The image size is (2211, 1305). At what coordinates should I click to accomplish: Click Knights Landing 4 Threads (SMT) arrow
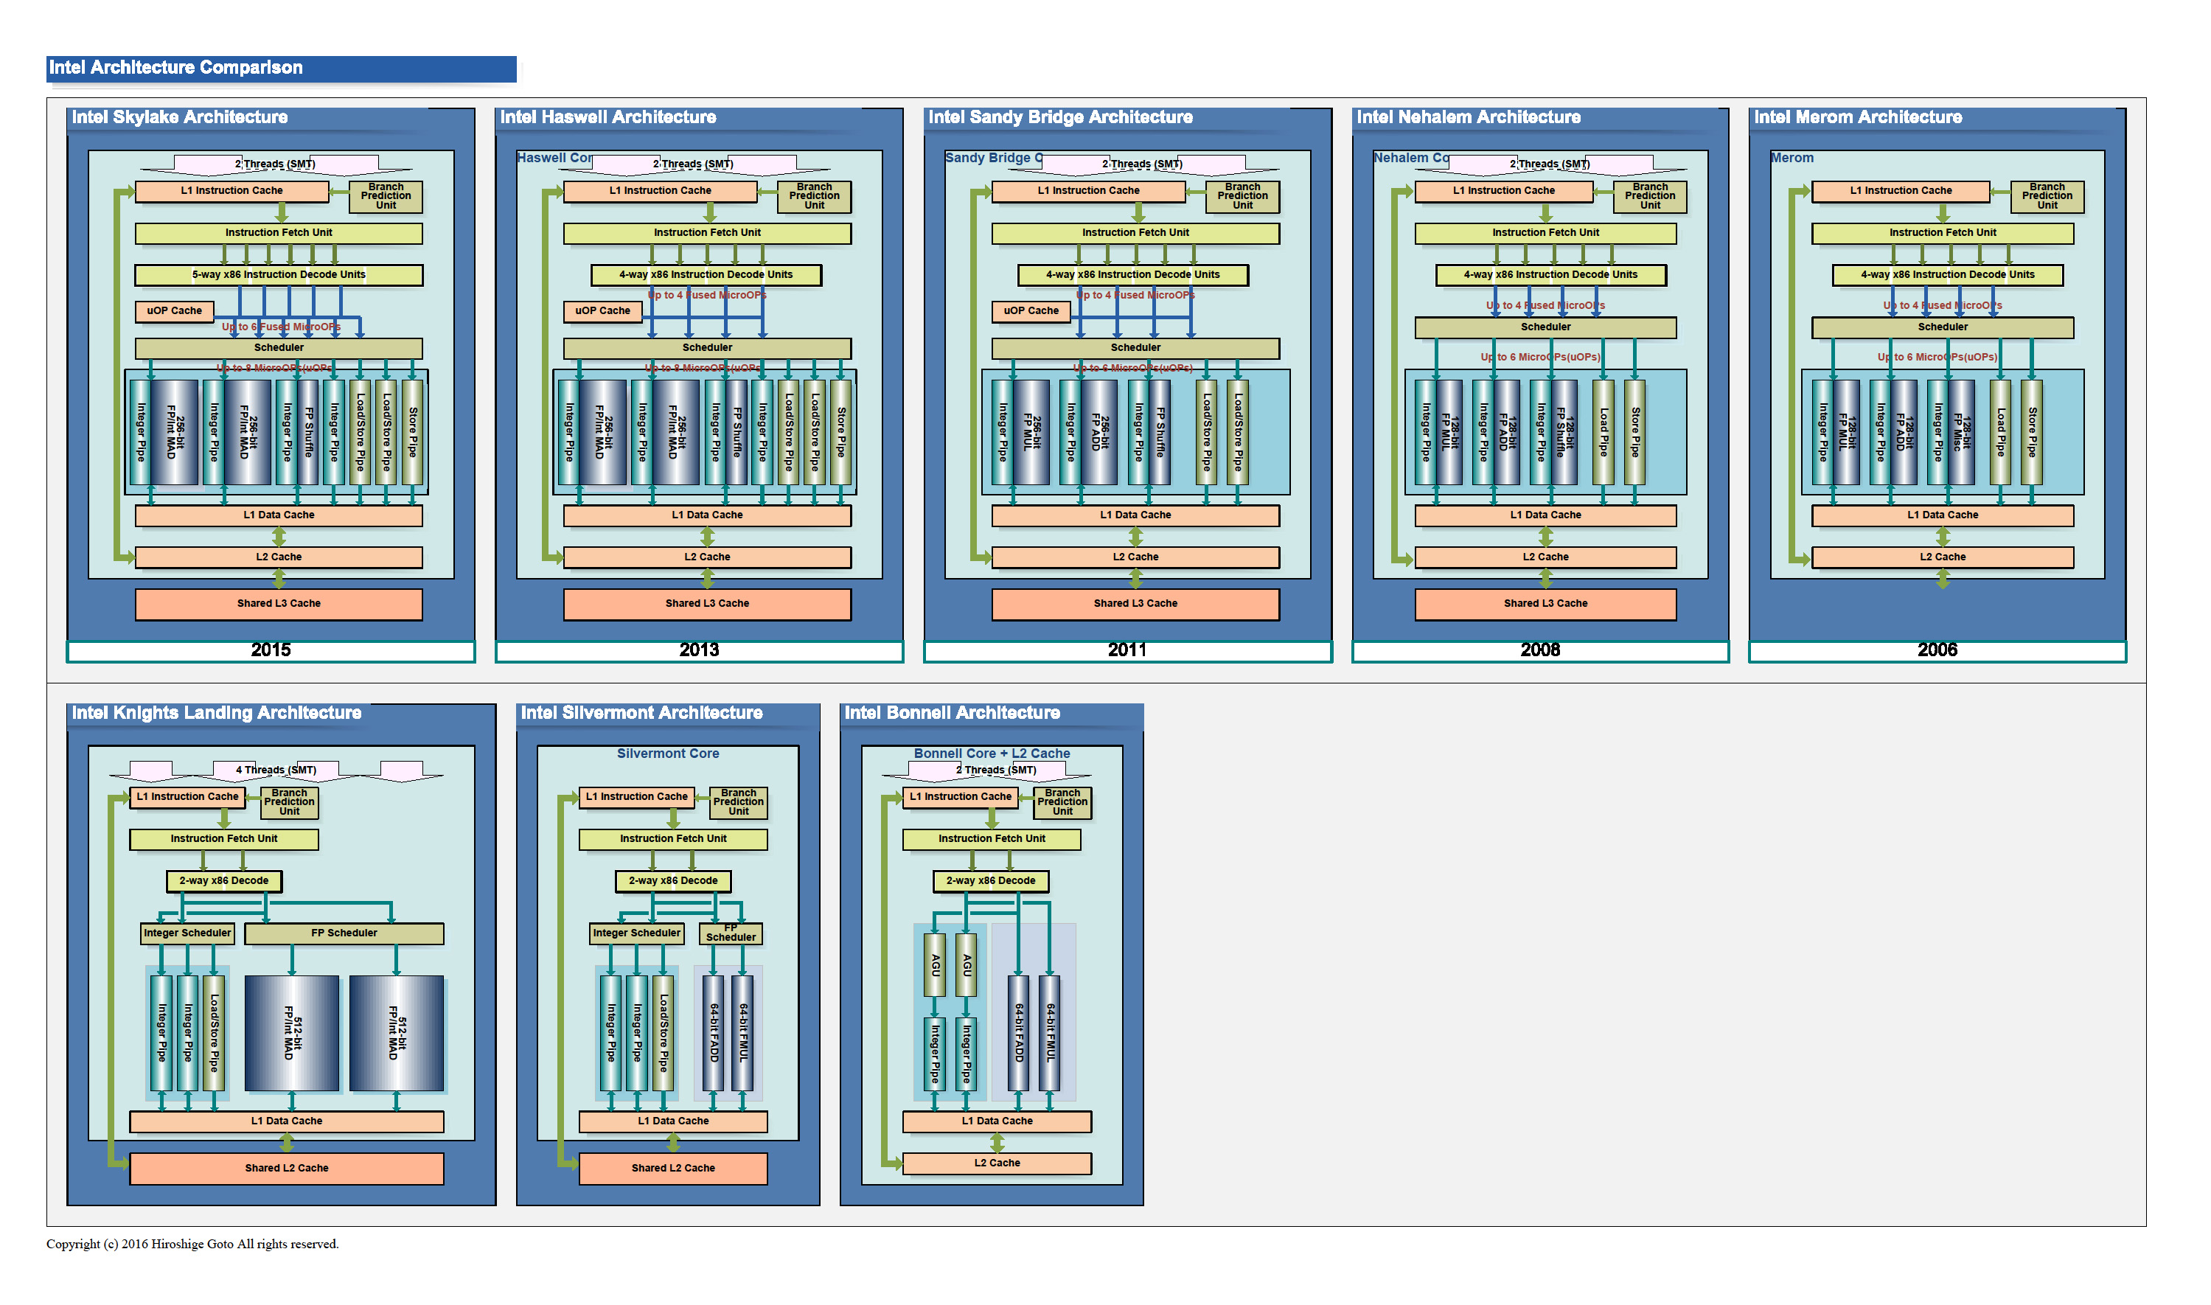point(276,770)
